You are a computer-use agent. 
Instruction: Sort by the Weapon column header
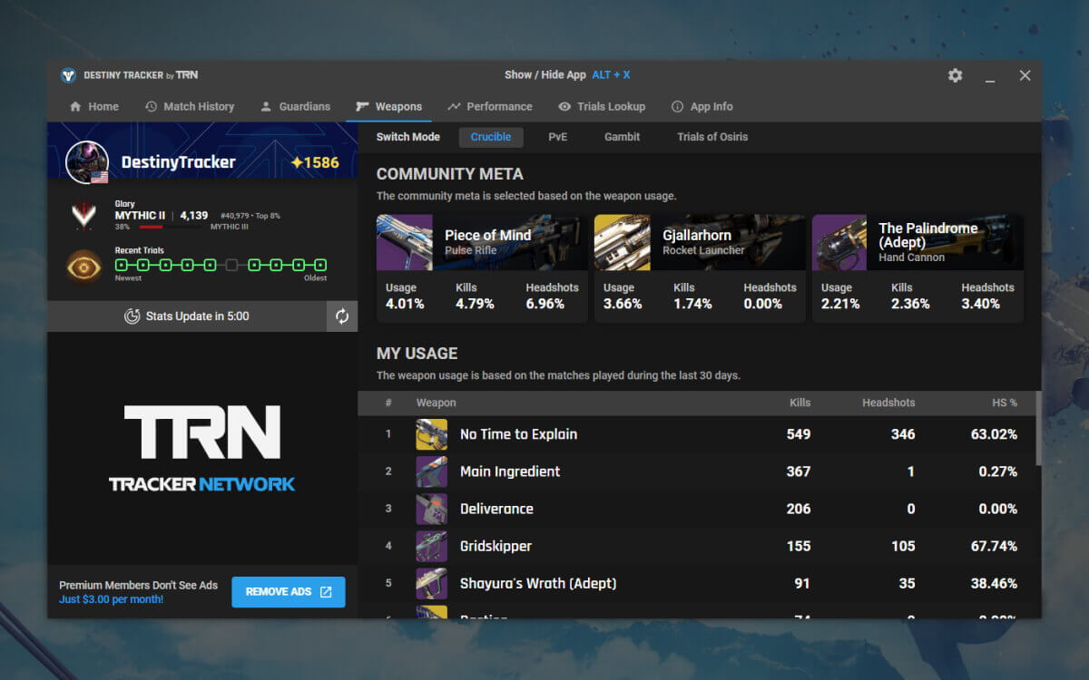tap(437, 403)
